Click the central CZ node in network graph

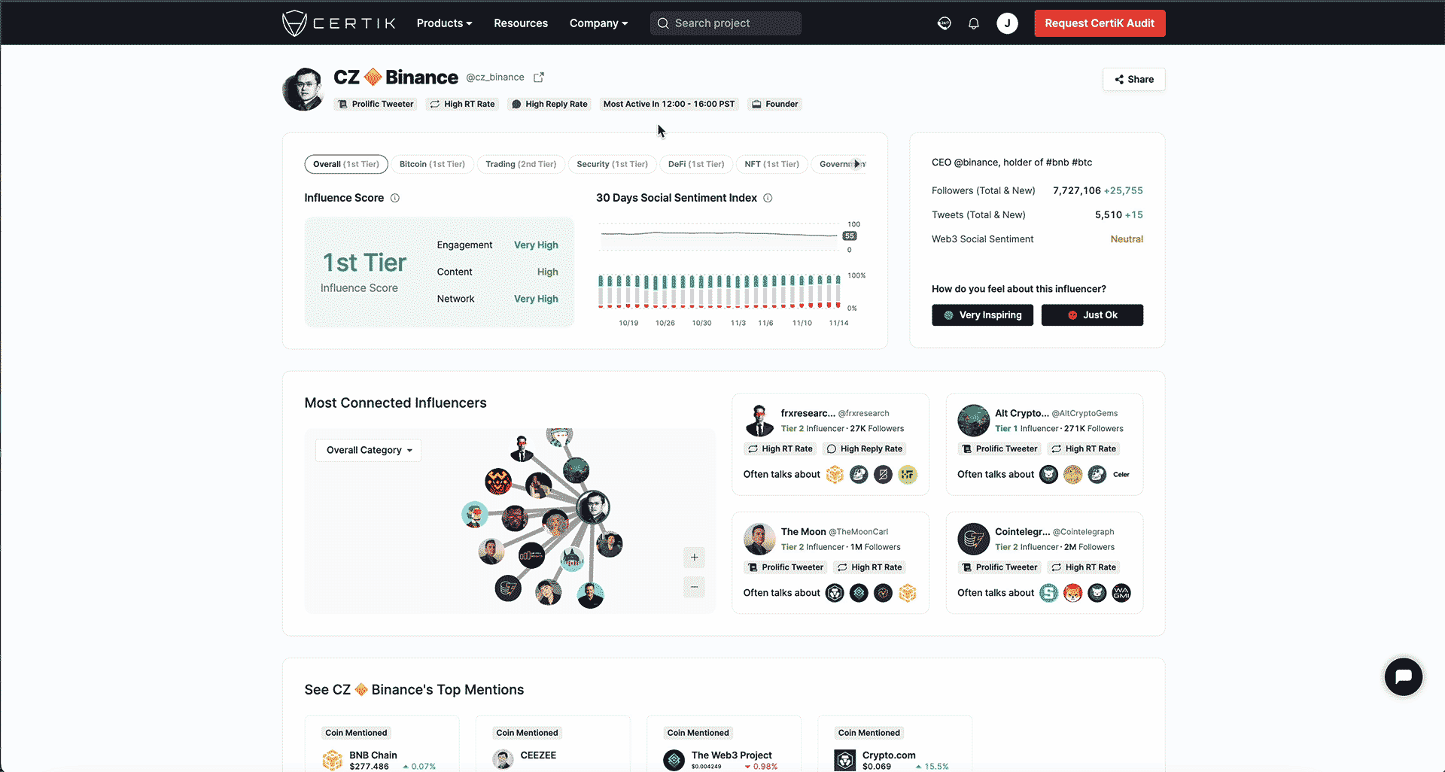[x=593, y=506]
